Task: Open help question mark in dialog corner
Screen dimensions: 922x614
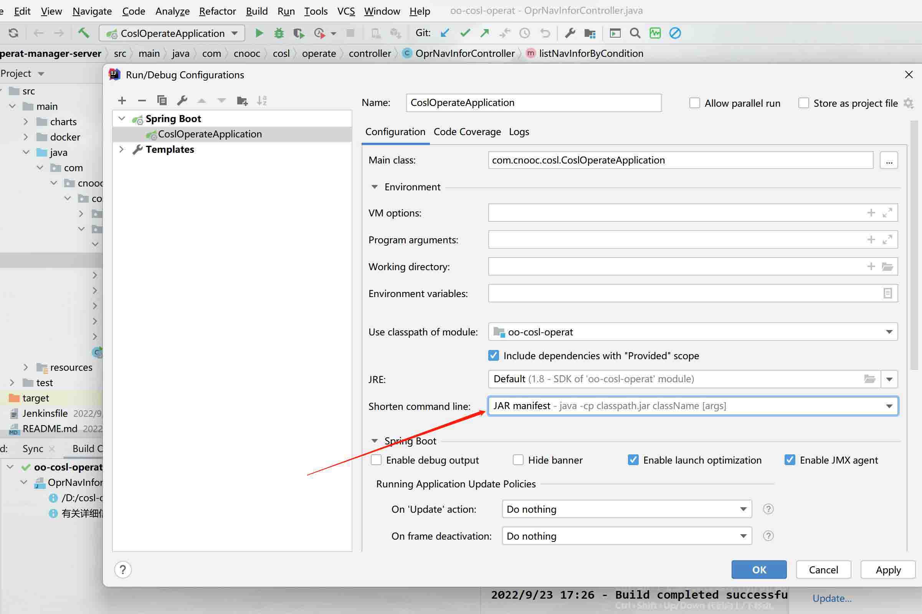Action: (122, 570)
